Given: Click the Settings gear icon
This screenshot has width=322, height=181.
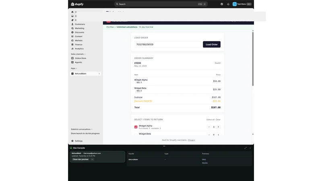Looking at the screenshot, I should (x=72, y=141).
